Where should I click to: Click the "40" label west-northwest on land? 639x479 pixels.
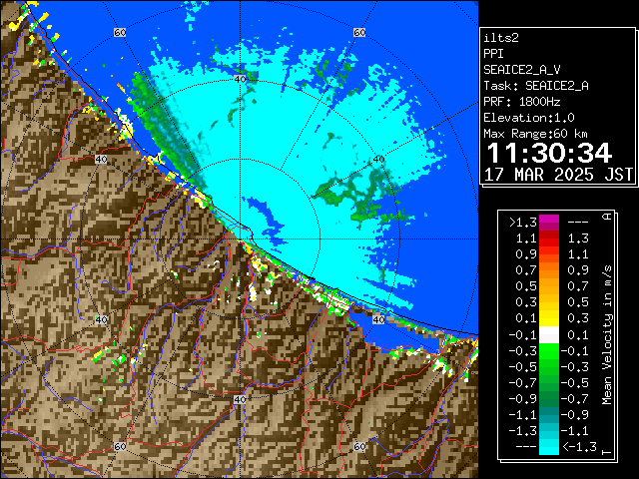[101, 160]
